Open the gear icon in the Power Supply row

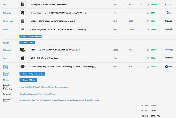coord(148,67)
